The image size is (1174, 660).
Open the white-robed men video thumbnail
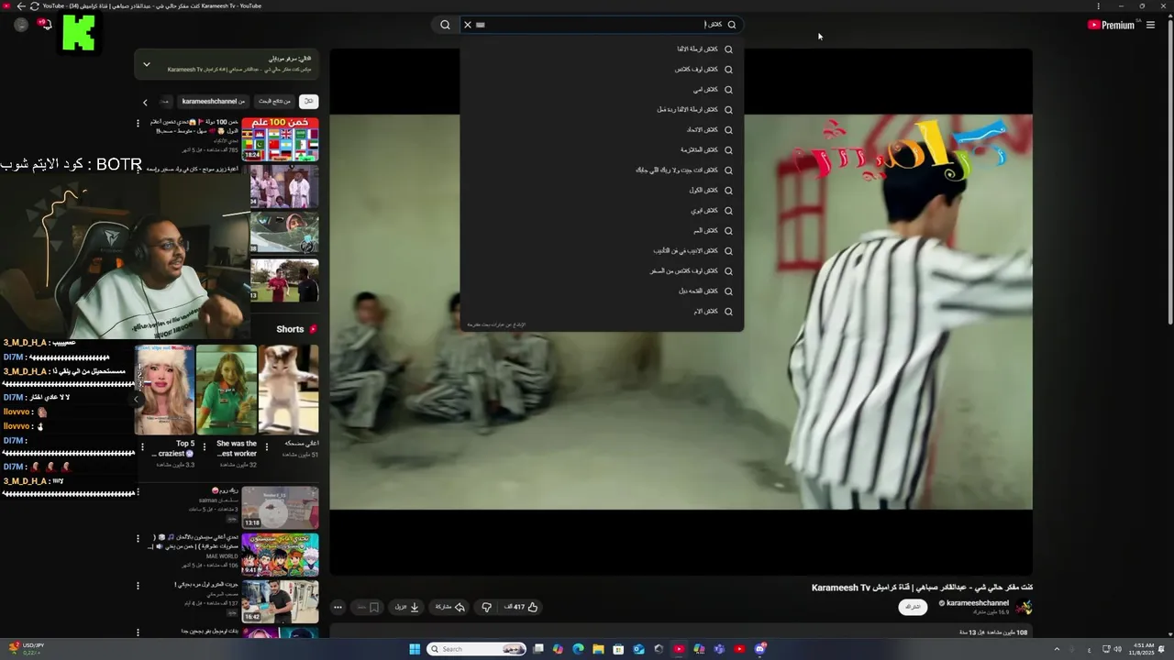284,186
